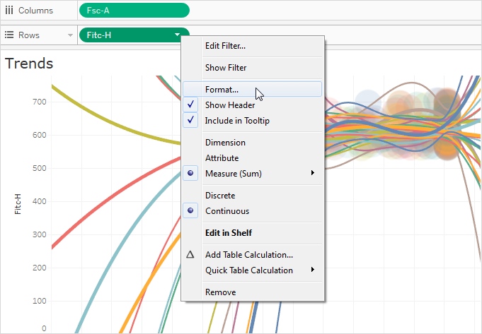Screen dimensions: 482x334
Task: Click the 100 axis tick label
Action: point(40,301)
